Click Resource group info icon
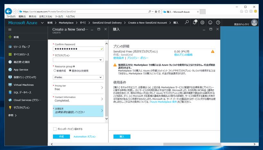This screenshot has width=263, height=150. click(x=74, y=67)
